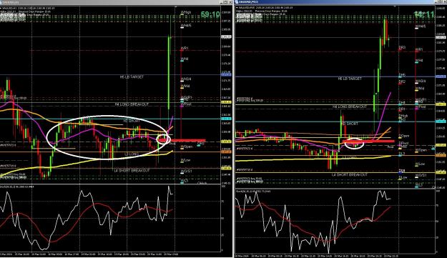Maximize the H1 chart window
This screenshot has width=447, height=258.
tap(225, 1)
